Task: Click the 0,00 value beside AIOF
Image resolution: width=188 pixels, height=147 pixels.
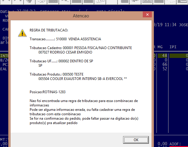Action: 162,144
